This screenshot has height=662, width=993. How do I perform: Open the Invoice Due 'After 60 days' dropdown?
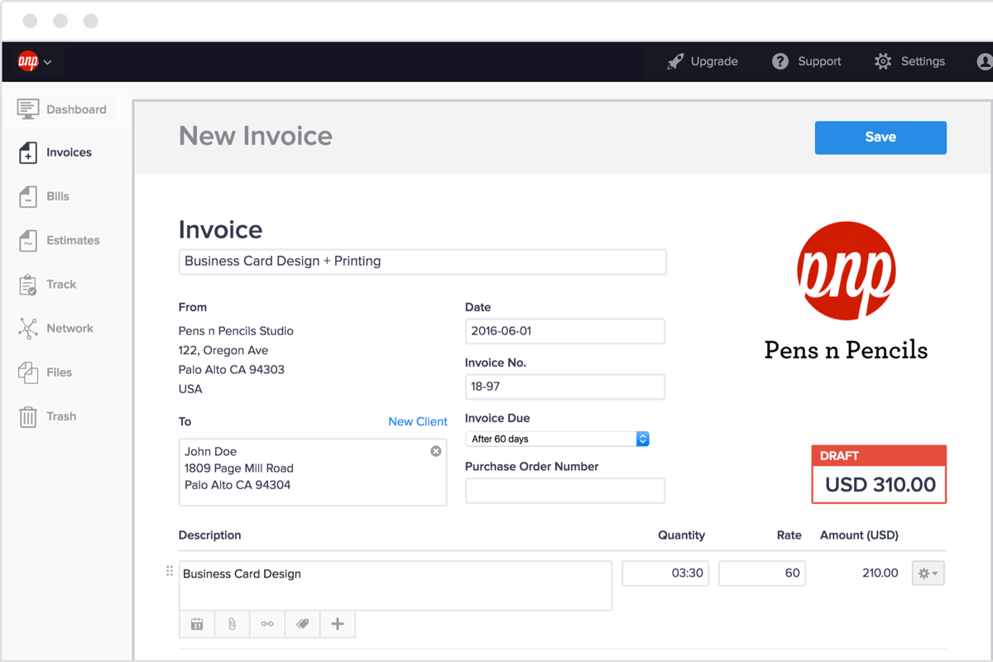pos(557,439)
